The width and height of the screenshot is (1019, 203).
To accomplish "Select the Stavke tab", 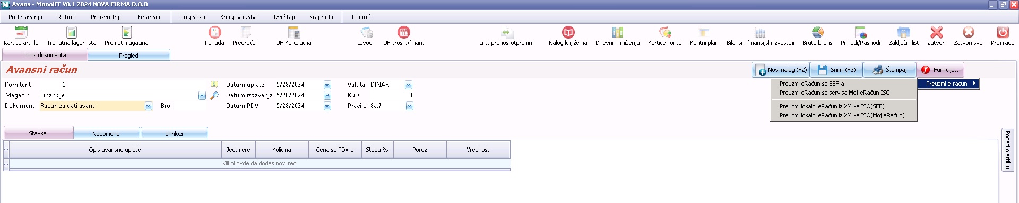I will 38,133.
